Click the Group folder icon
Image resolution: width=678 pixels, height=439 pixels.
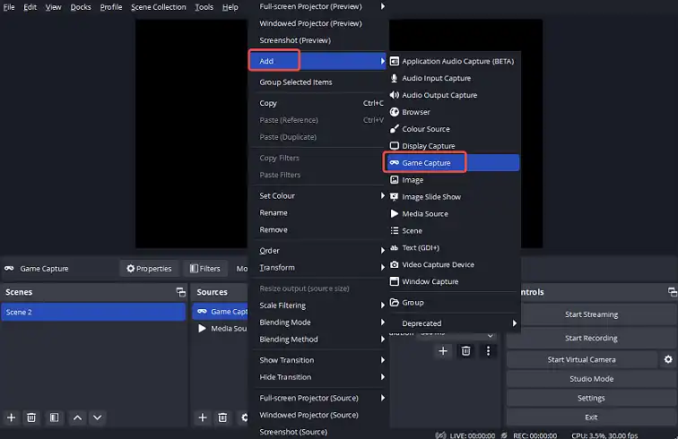pyautogui.click(x=394, y=303)
